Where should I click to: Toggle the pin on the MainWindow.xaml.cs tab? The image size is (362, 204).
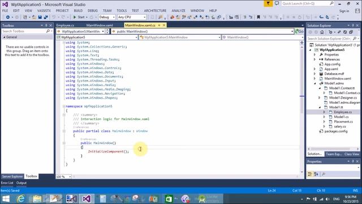pos(159,25)
